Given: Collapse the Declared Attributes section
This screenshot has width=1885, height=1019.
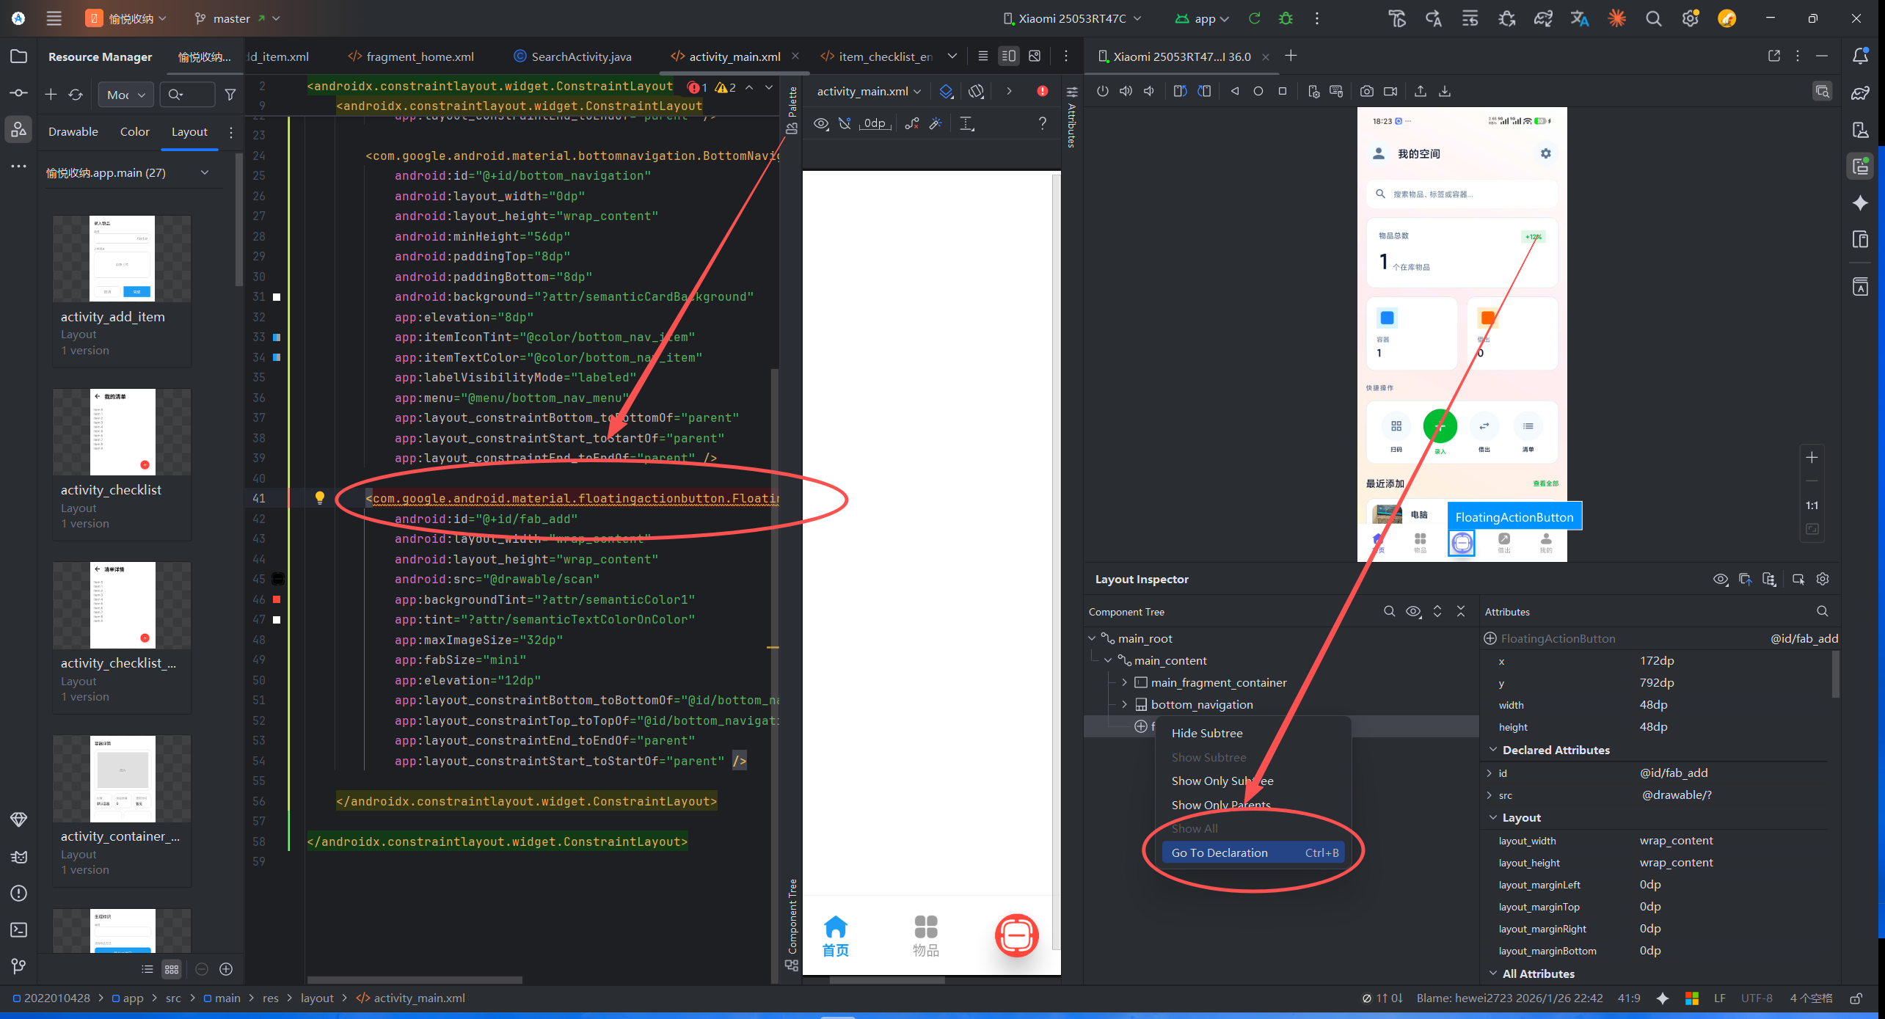Looking at the screenshot, I should coord(1492,750).
